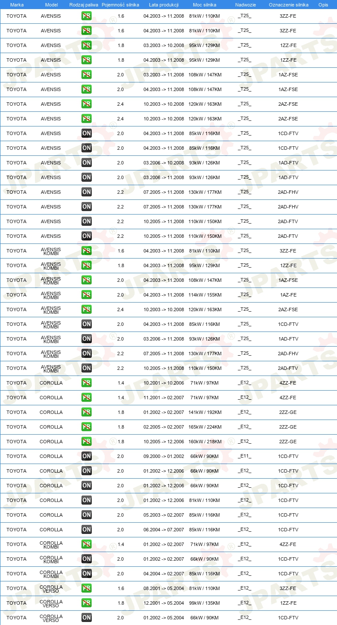Viewport: 337px width, 625px height.
Task: Click diesel ON icon in Avensis row dated 03.2006-10.2008
Action: [x=87, y=163]
